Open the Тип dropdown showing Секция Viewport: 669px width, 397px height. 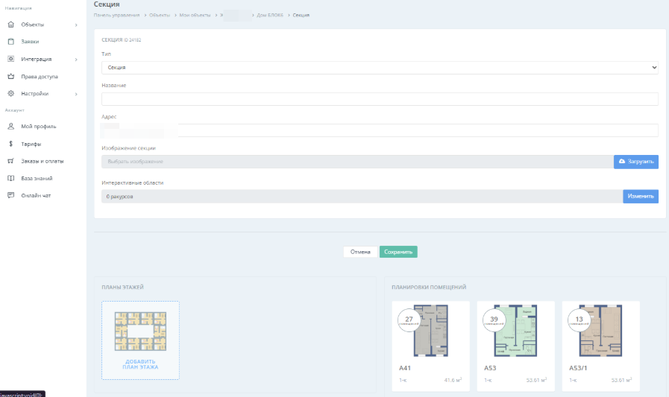(x=380, y=68)
